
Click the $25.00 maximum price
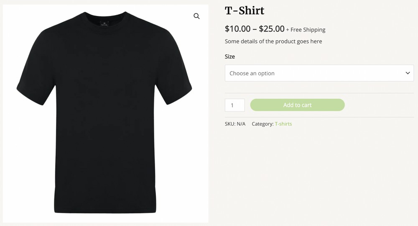[272, 29]
